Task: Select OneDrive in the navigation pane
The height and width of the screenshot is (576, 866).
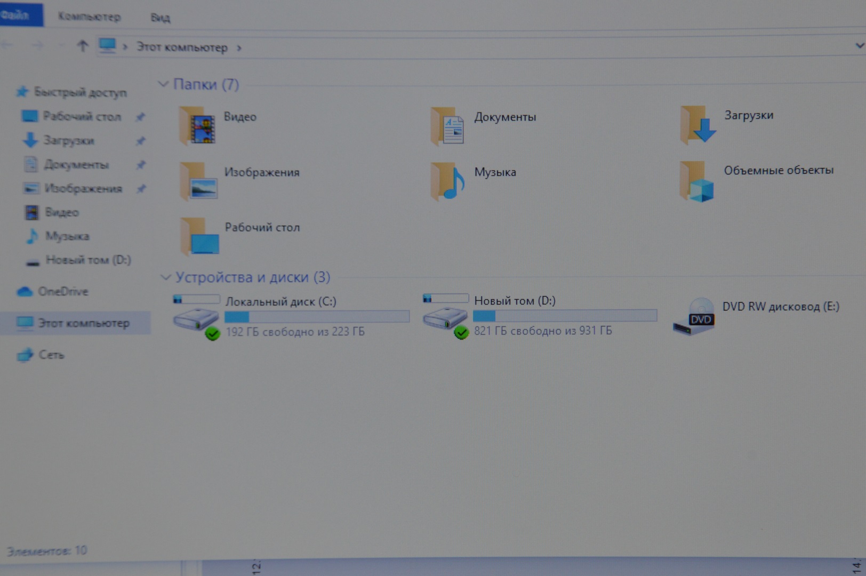Action: pyautogui.click(x=62, y=292)
